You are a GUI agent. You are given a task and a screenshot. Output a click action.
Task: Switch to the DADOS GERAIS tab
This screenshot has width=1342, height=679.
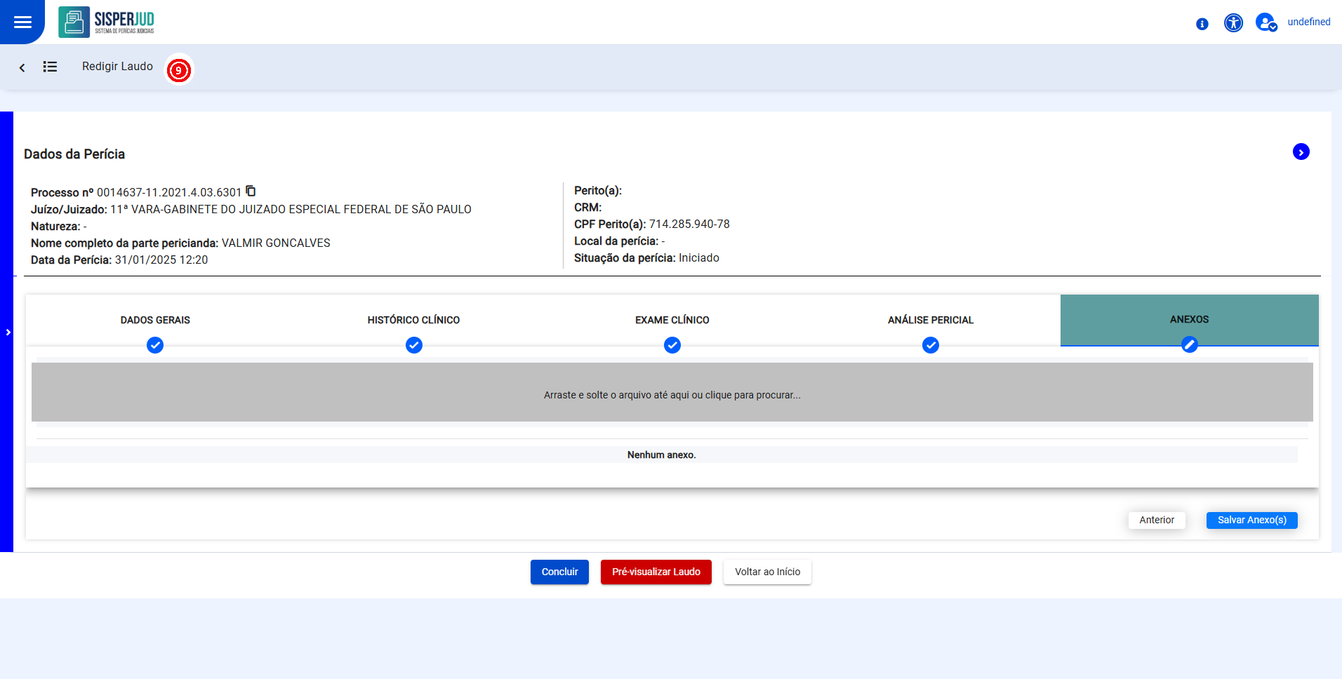click(155, 320)
